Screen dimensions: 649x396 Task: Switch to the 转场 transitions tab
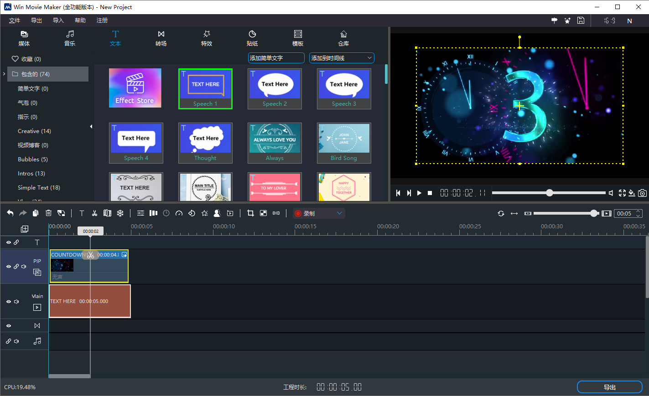(161, 38)
